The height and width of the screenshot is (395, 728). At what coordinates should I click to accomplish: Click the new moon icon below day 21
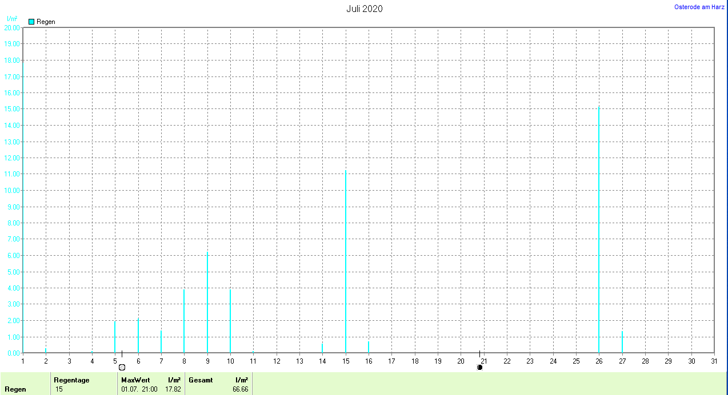click(x=479, y=367)
